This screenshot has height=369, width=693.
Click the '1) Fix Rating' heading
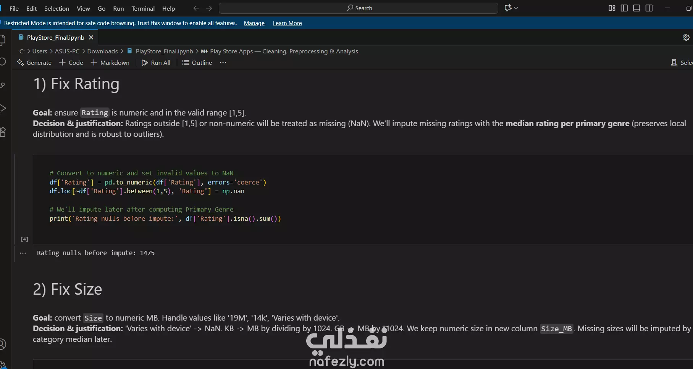pos(76,84)
